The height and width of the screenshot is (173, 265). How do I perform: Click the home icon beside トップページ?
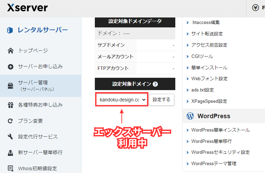[x=11, y=51]
